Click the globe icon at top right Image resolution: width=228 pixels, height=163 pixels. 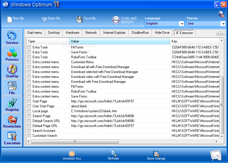click(221, 14)
